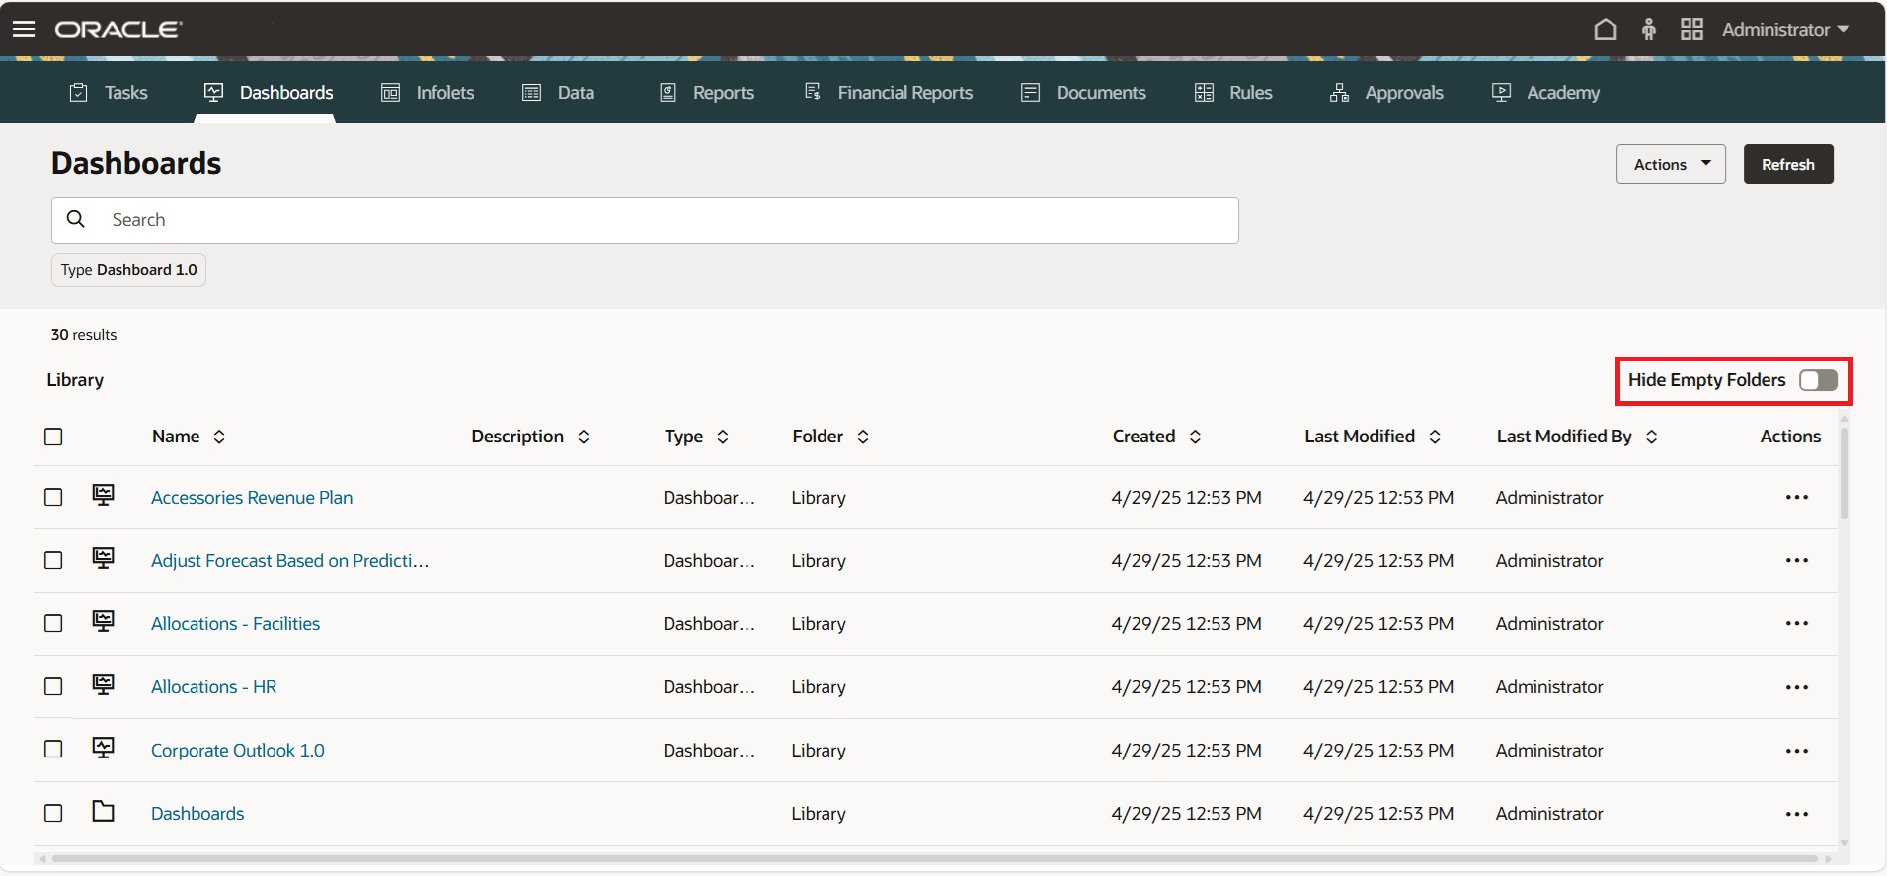This screenshot has width=1887, height=876.
Task: Open the Reports tab
Action: tap(707, 92)
